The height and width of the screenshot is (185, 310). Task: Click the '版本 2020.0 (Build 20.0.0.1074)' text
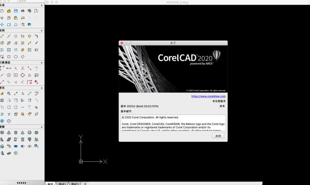click(x=139, y=106)
